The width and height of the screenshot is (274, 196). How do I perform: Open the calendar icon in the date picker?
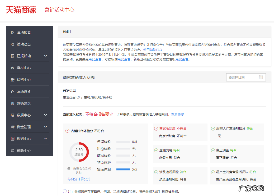tap(261, 77)
